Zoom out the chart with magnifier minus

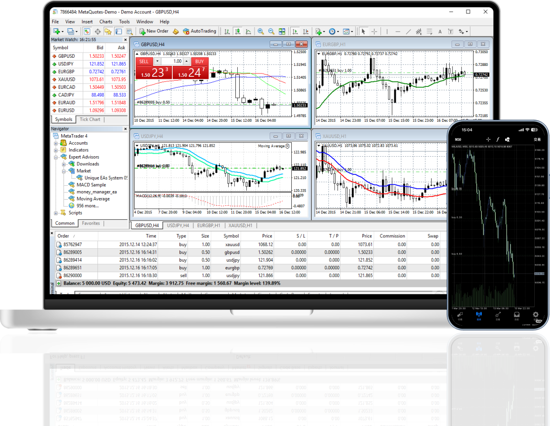(x=271, y=32)
